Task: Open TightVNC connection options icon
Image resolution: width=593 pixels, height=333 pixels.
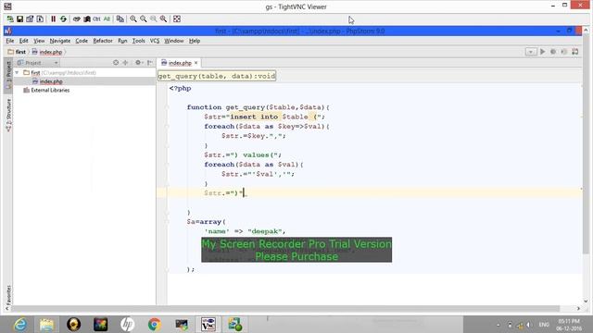Action: [30, 18]
